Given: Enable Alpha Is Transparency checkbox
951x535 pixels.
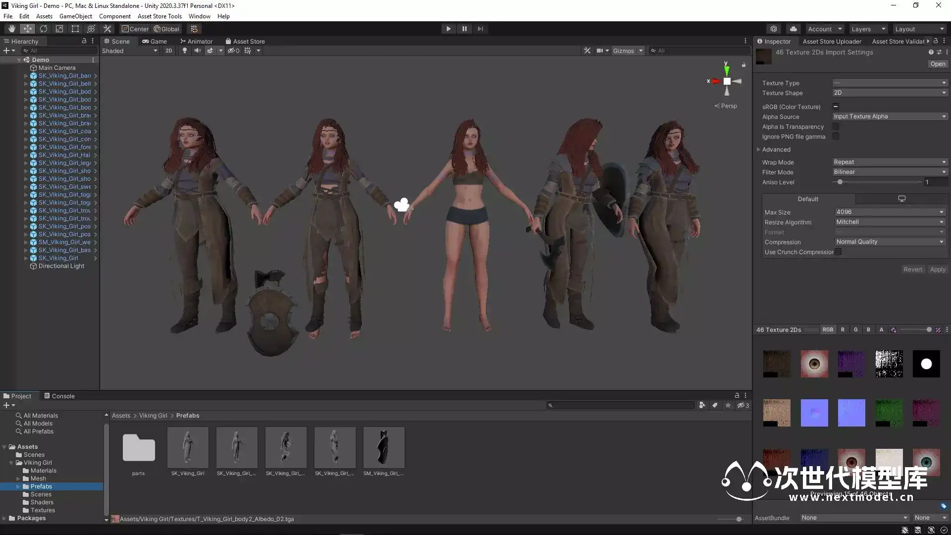Looking at the screenshot, I should [836, 127].
